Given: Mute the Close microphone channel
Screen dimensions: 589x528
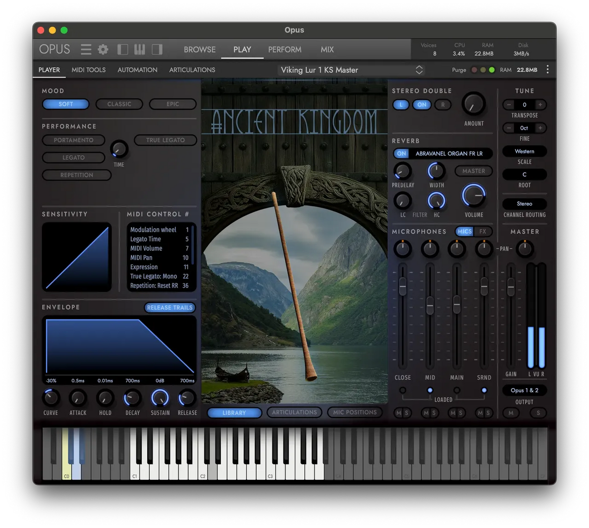Looking at the screenshot, I should tap(399, 413).
